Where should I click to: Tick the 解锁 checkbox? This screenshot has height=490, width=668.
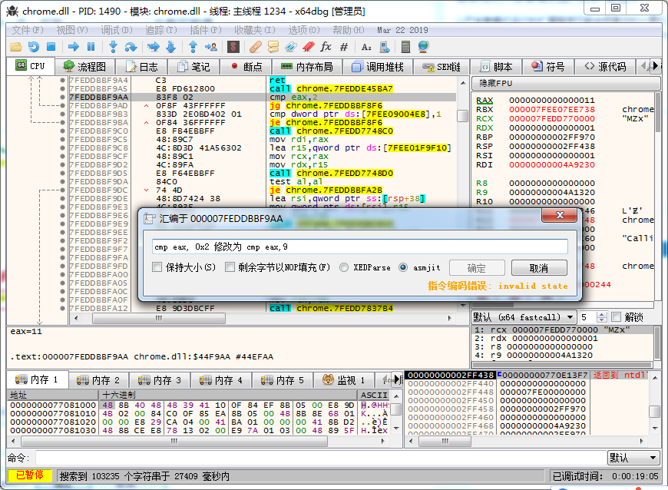(x=616, y=317)
